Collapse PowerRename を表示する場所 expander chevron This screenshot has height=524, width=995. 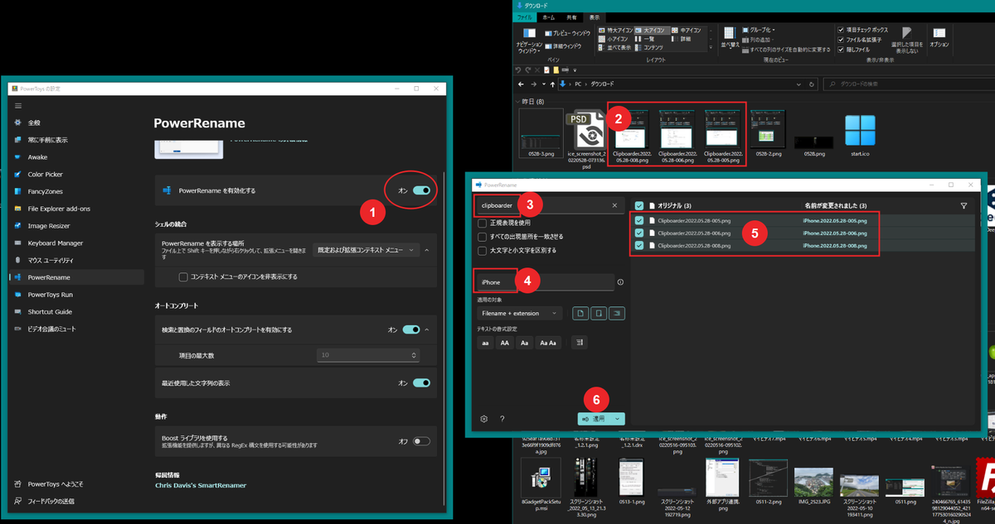click(x=427, y=249)
